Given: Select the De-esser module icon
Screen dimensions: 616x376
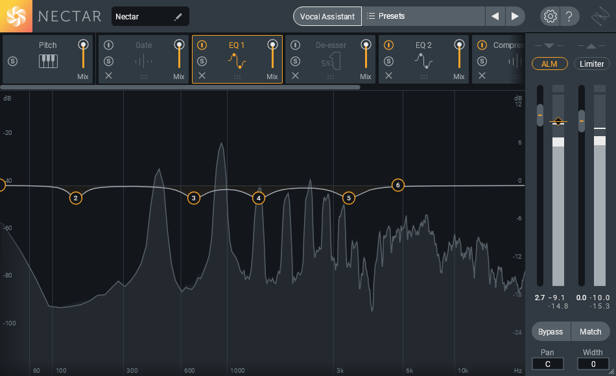Looking at the screenshot, I should 331,62.
